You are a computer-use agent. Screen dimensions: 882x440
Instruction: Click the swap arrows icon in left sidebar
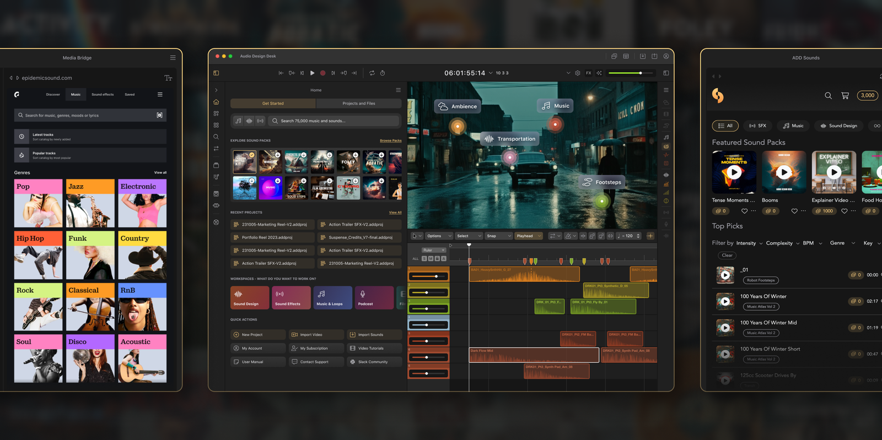pyautogui.click(x=216, y=148)
